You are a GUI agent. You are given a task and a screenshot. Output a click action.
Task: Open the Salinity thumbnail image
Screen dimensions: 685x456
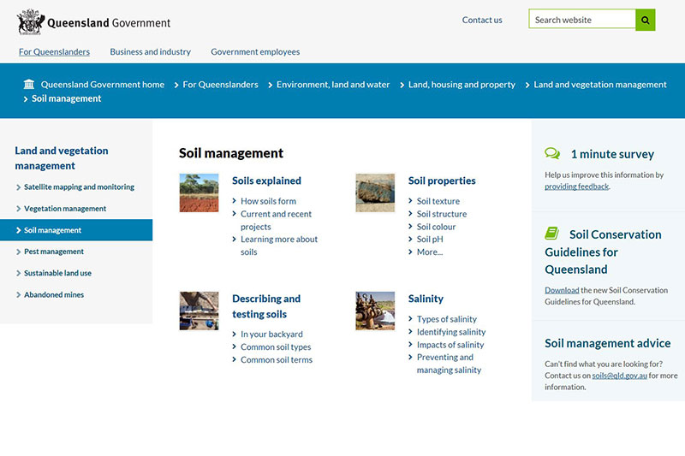[x=375, y=311]
